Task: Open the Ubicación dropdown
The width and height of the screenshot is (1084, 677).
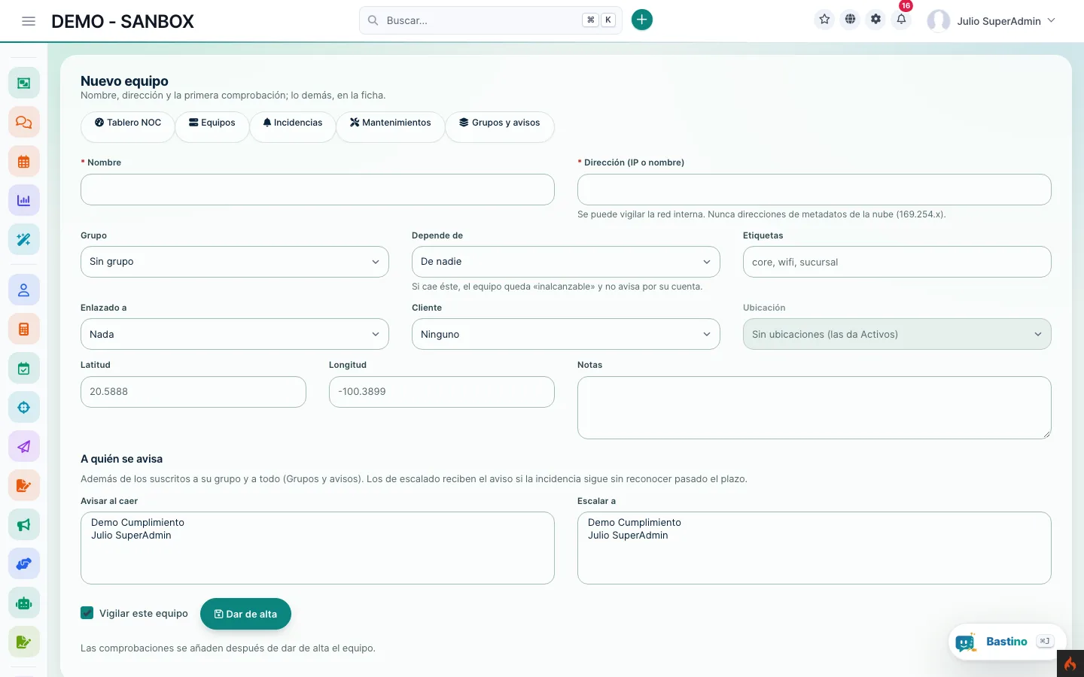Action: click(x=897, y=334)
